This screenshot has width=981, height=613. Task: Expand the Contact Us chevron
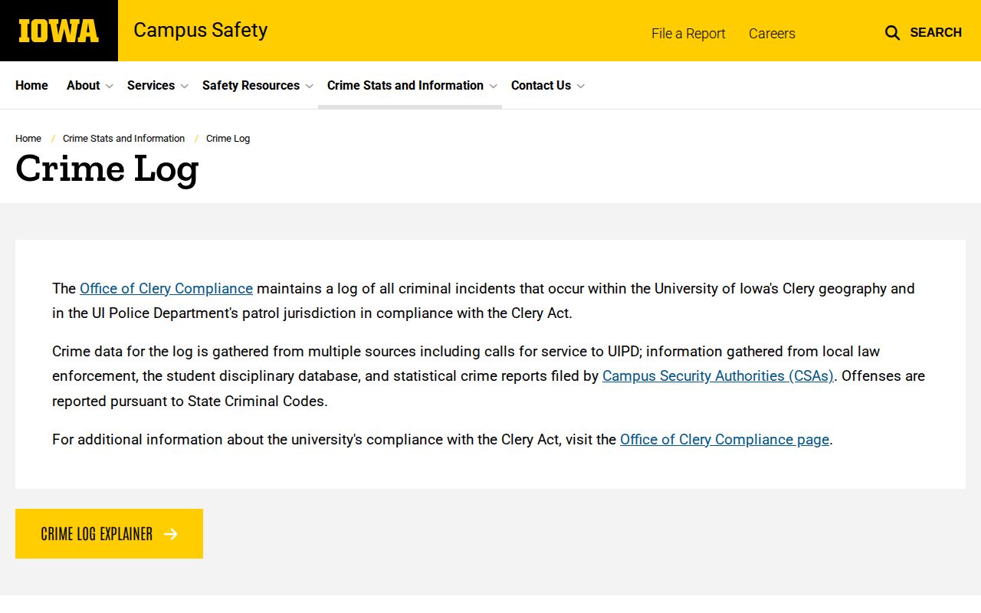coord(580,86)
